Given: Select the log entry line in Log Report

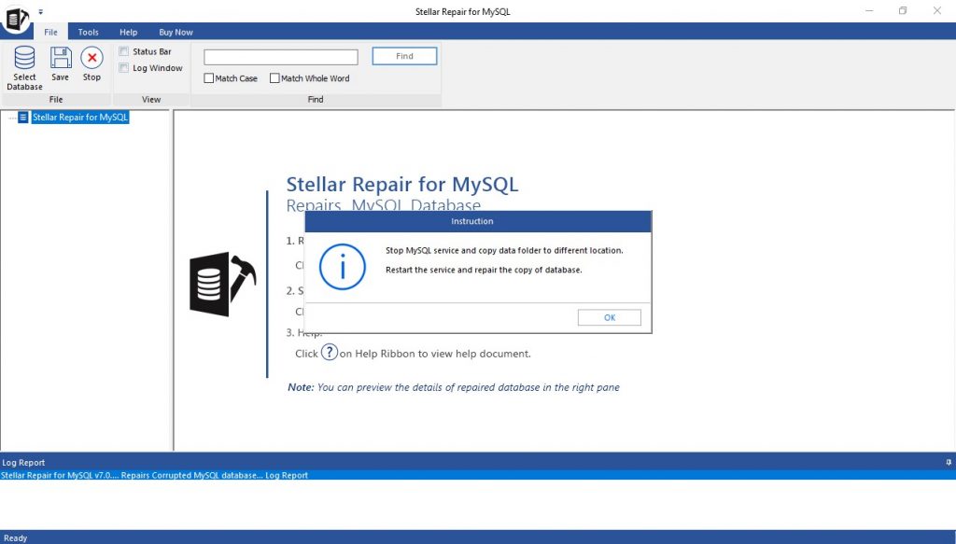Looking at the screenshot, I should tap(478, 475).
